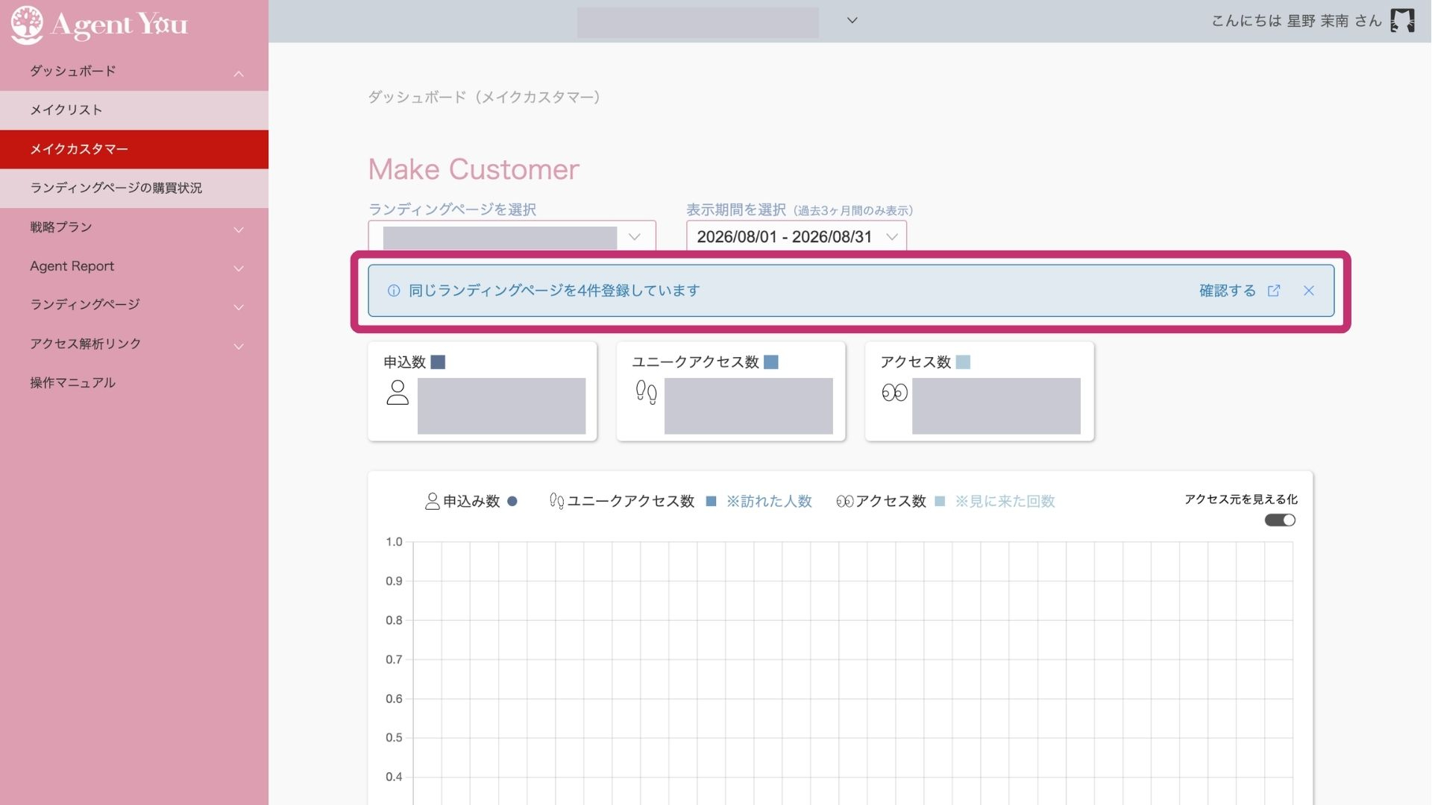
Task: Toggle the ユニークアクセス数 series square in the legend
Action: tap(711, 502)
